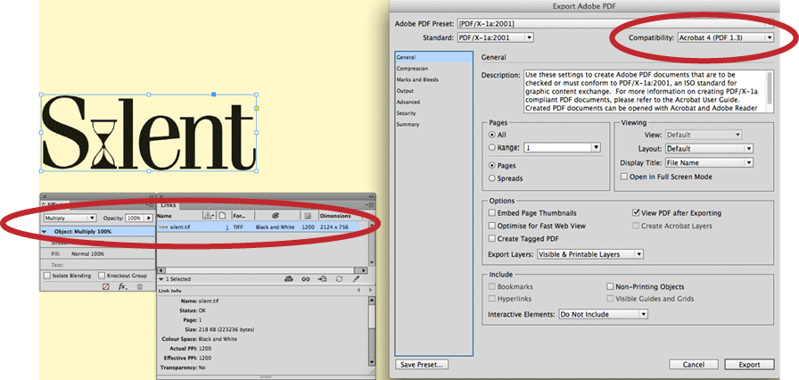799x380 pixels.
Task: Click the Edit Original pencil icon
Action: pos(356,278)
